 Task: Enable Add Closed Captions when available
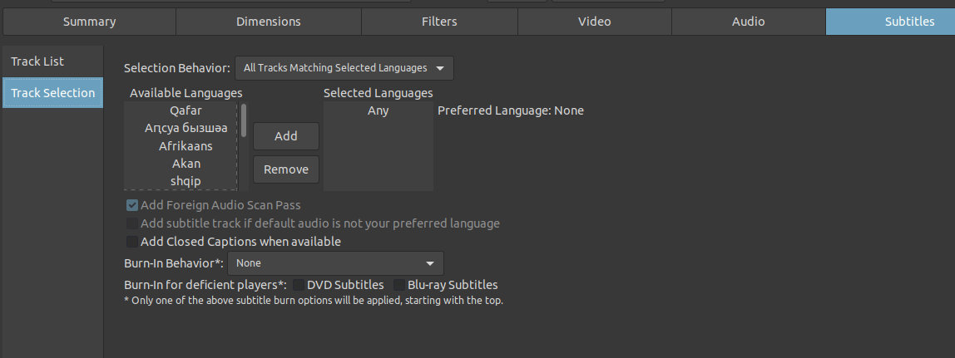tap(132, 242)
